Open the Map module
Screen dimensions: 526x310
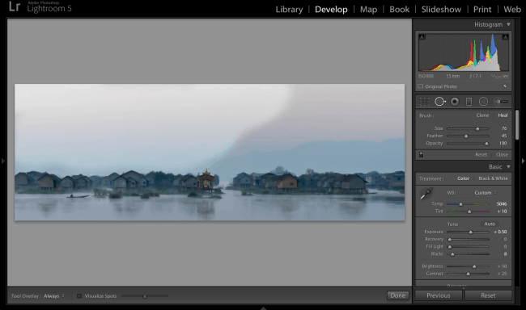coord(368,10)
